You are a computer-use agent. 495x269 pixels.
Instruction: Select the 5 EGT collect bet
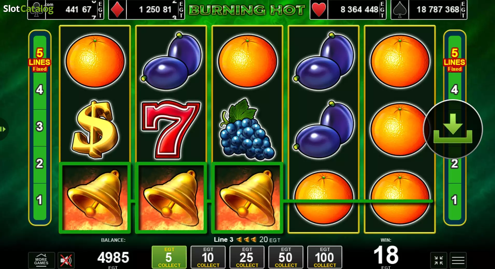point(169,257)
